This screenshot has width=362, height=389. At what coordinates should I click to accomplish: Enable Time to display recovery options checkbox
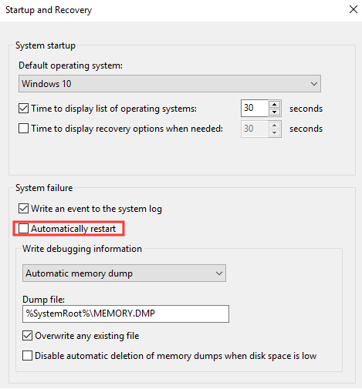coord(23,129)
